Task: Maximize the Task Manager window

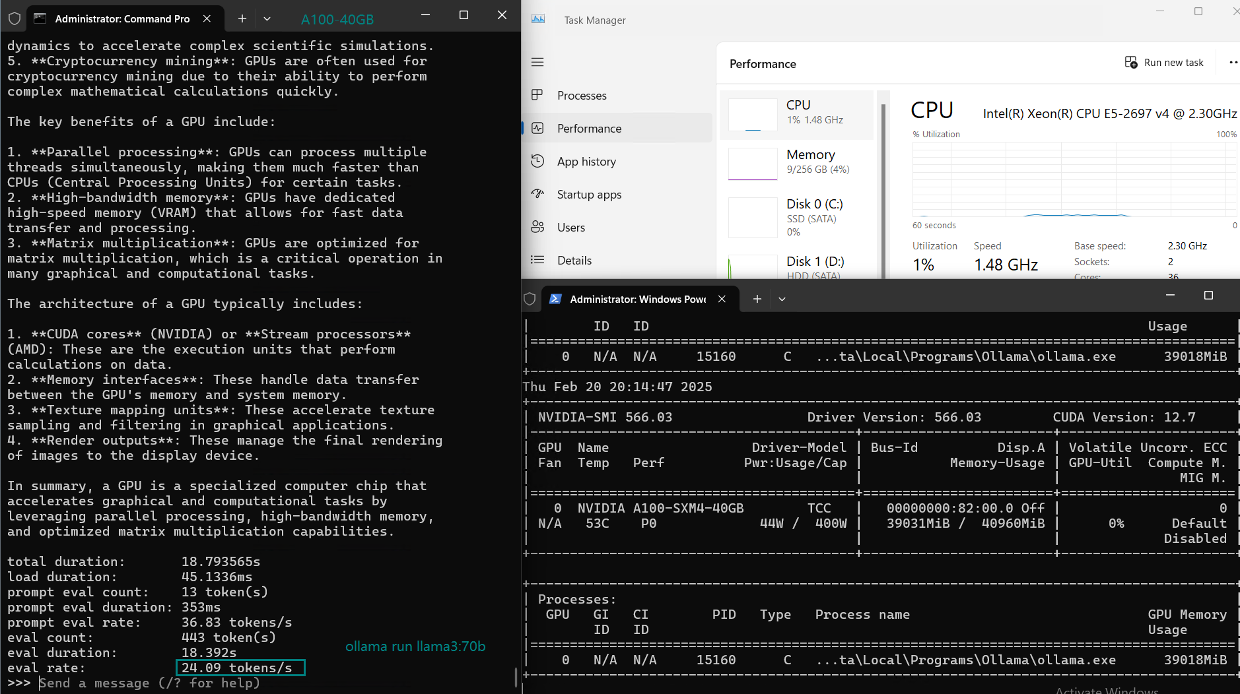Action: [1198, 11]
